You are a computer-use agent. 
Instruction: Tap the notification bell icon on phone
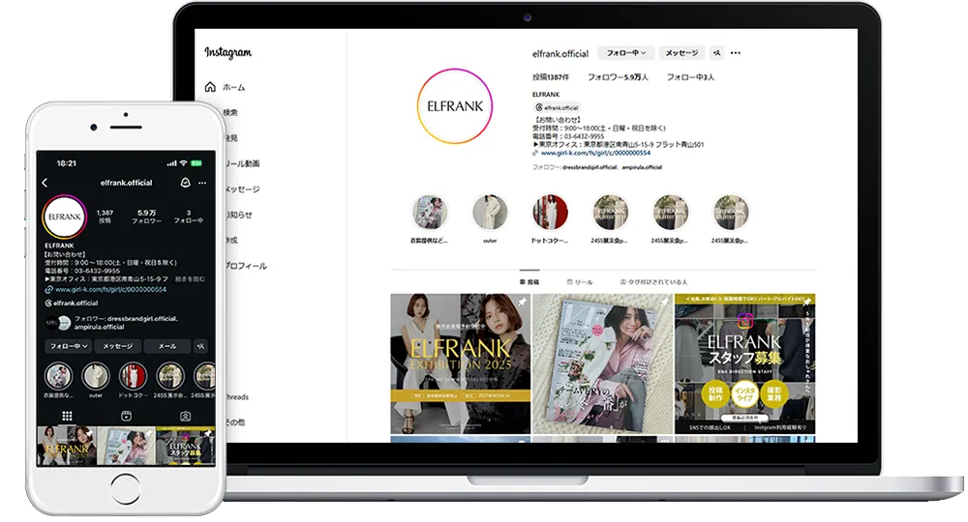pos(185,183)
